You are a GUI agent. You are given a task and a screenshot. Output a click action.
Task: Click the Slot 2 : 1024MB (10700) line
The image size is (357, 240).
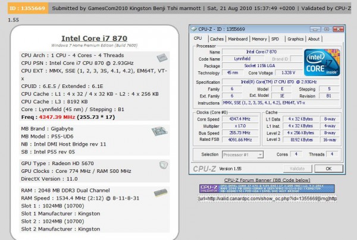tap(52, 222)
